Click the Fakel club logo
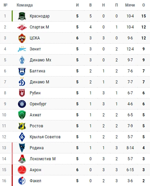The width and height of the screenshot is (150, 186). (x=22, y=181)
